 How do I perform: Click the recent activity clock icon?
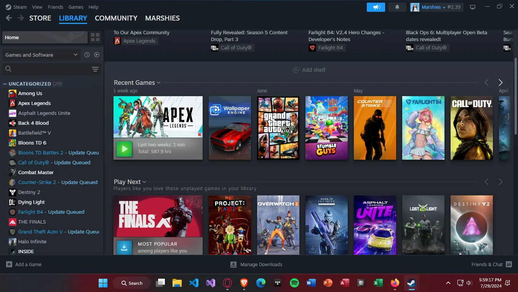click(87, 55)
